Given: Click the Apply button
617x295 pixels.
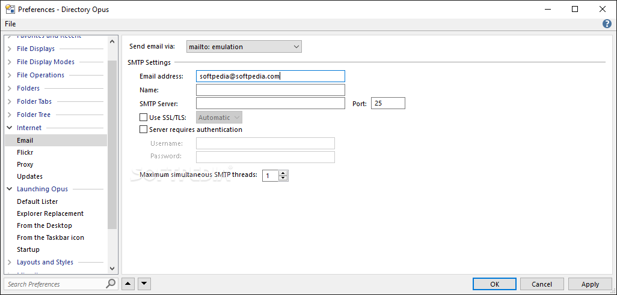Looking at the screenshot, I should coord(591,284).
